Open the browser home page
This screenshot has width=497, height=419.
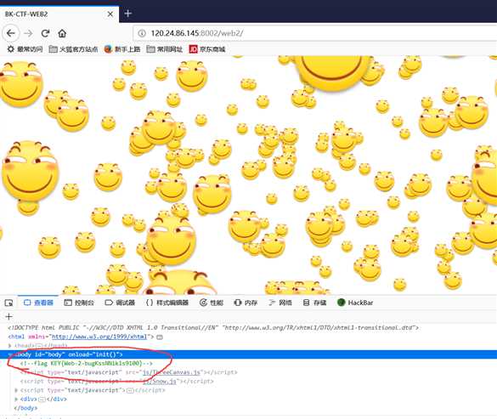tap(62, 33)
